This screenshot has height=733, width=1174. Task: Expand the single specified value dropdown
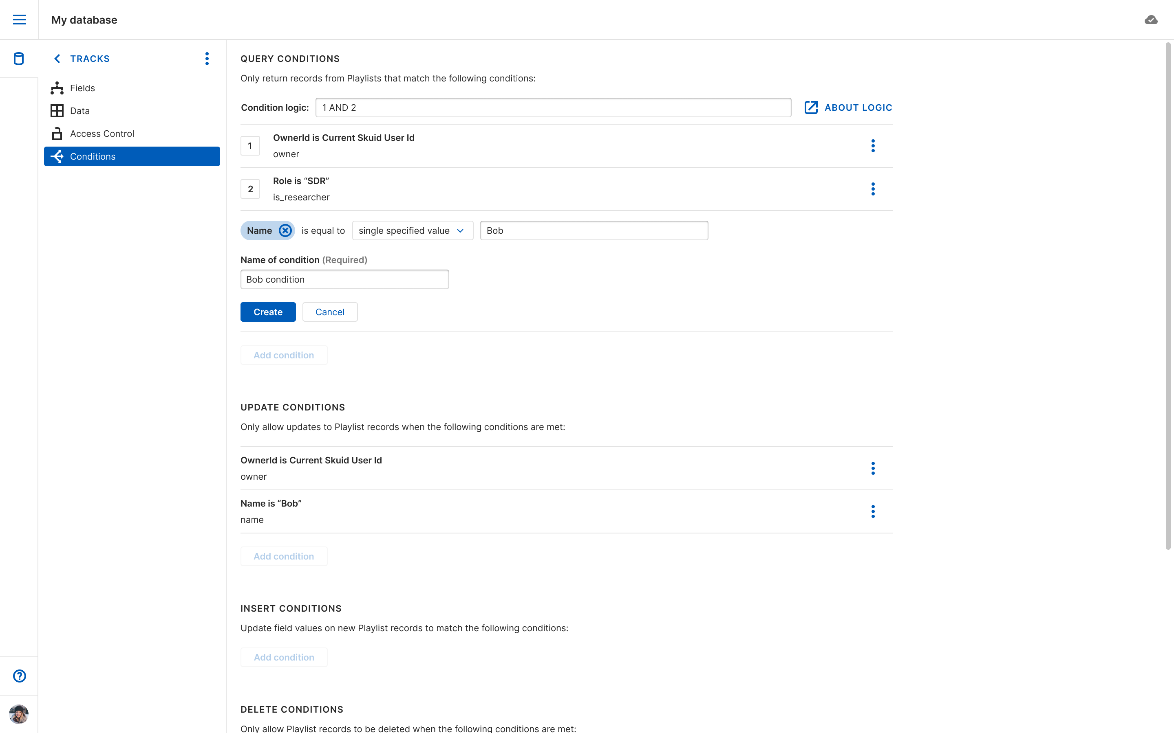click(412, 231)
